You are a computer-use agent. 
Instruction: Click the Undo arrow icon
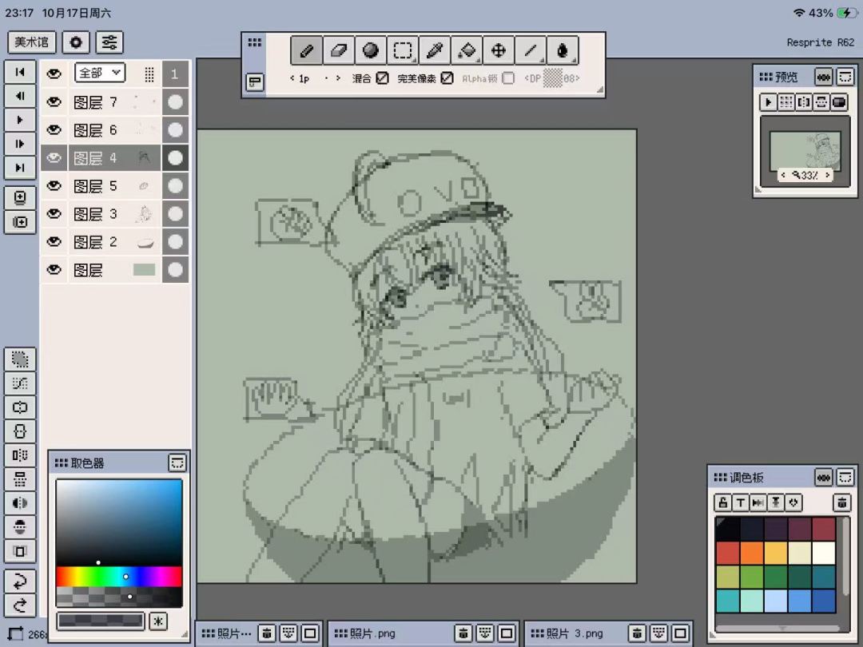(20, 581)
